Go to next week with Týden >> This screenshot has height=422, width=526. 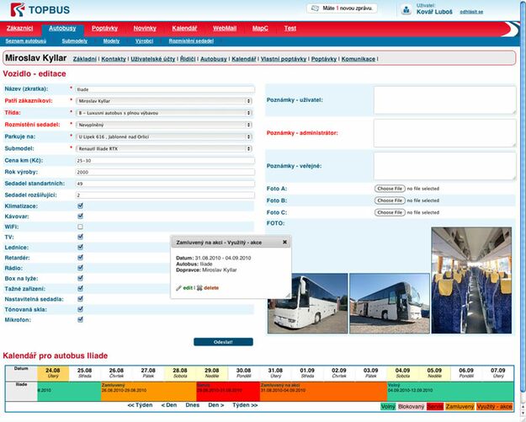[245, 405]
